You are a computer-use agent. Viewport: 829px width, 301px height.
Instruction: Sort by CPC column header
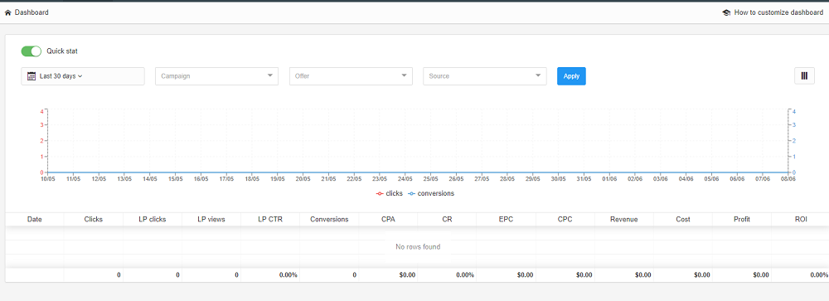coord(565,219)
